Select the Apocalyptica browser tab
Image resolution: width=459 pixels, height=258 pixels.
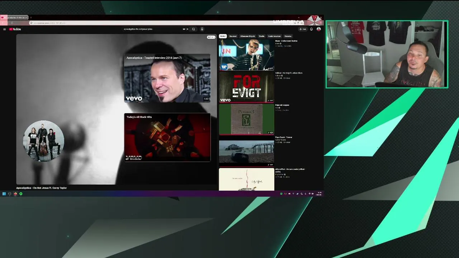(x=14, y=17)
